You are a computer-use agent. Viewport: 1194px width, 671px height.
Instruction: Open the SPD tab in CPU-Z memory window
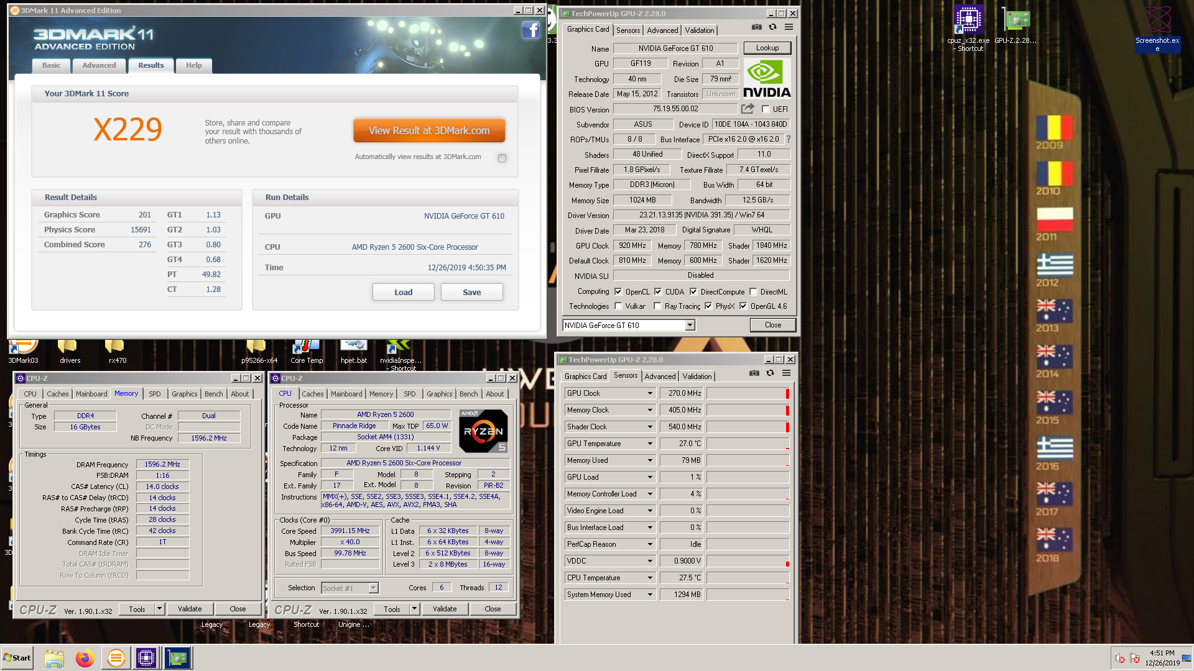coord(155,394)
